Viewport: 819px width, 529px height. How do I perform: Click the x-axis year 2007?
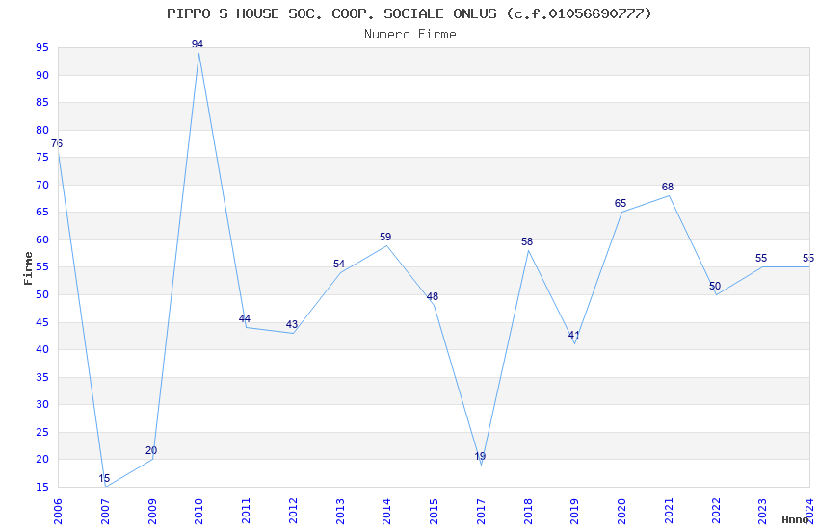[x=105, y=512]
